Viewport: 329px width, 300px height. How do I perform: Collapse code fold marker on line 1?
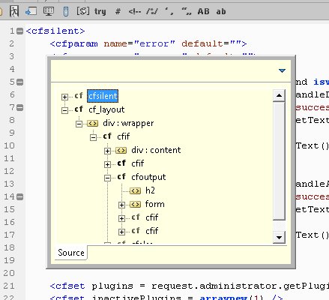pos(19,31)
